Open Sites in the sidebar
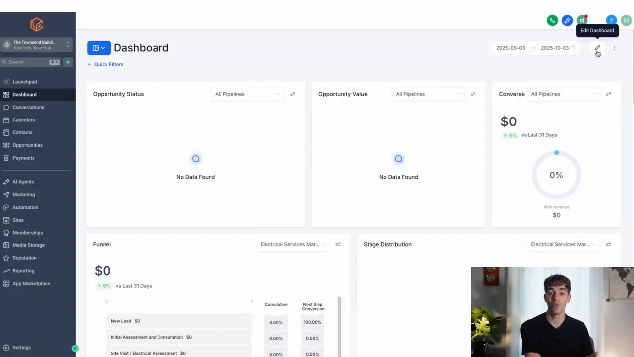The image size is (634, 357). 38,220
